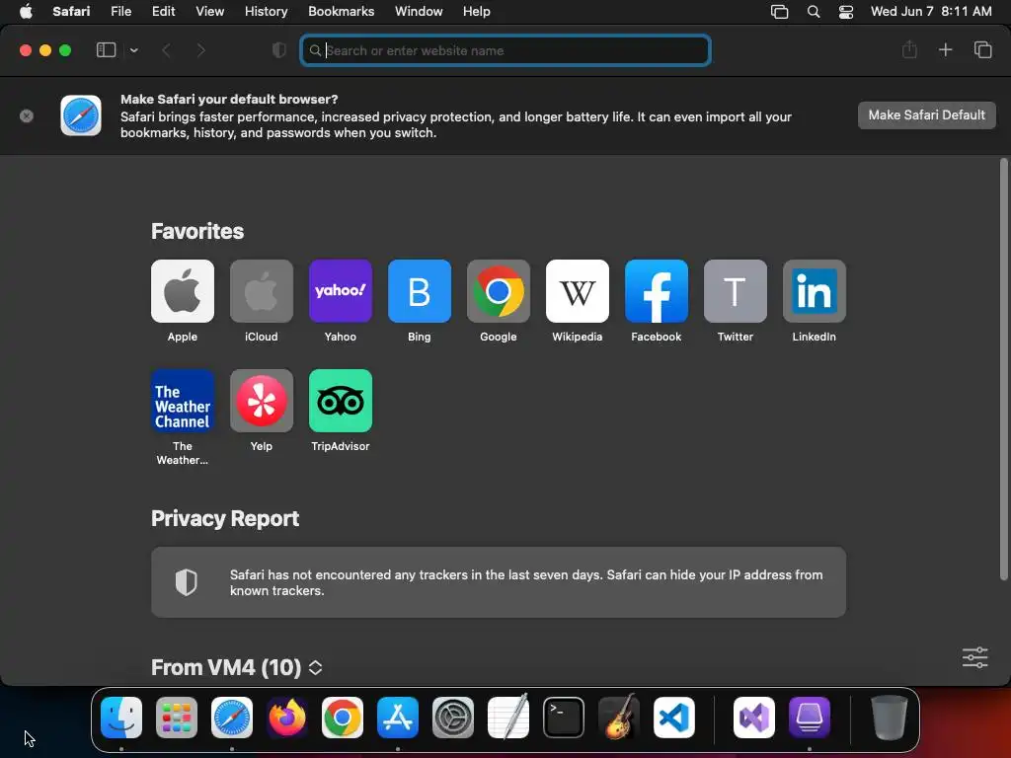The image size is (1011, 758).
Task: Click the Share toolbar icon
Action: click(909, 49)
